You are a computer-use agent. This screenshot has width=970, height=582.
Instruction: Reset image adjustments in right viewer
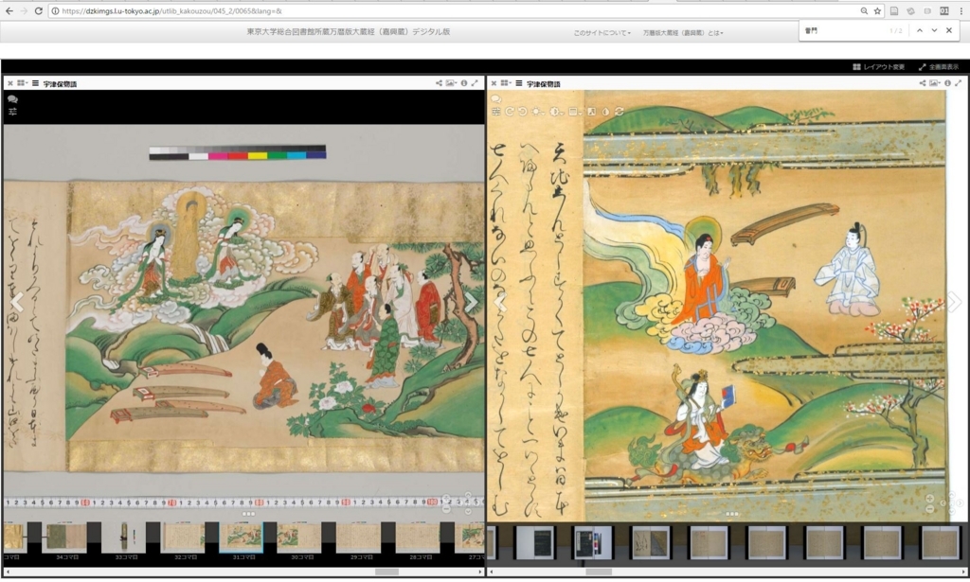[x=620, y=112]
